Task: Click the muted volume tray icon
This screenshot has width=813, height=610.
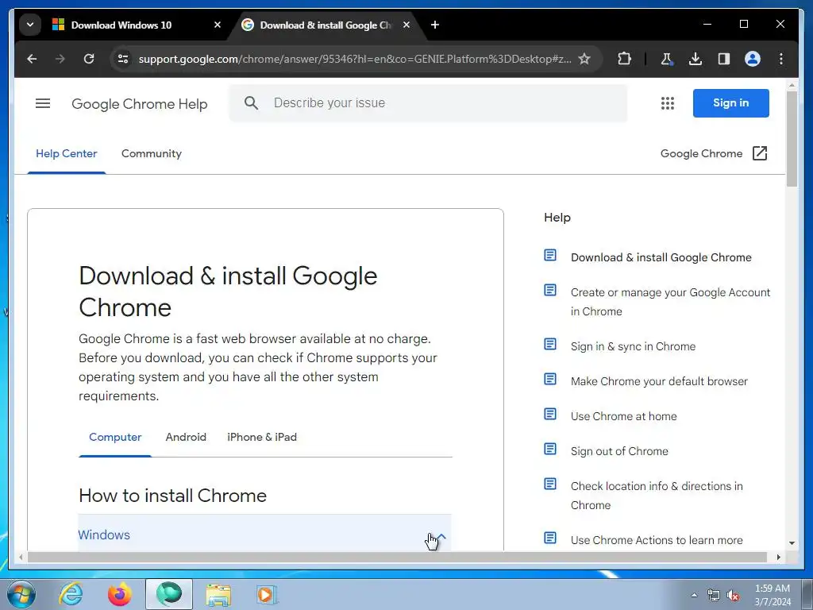Action: click(x=733, y=596)
